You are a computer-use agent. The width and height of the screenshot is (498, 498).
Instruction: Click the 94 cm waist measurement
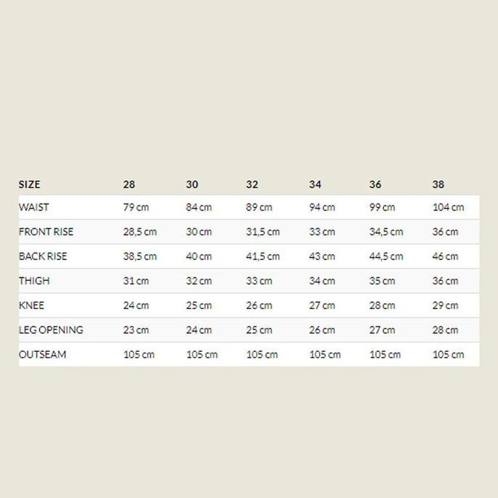pos(322,208)
